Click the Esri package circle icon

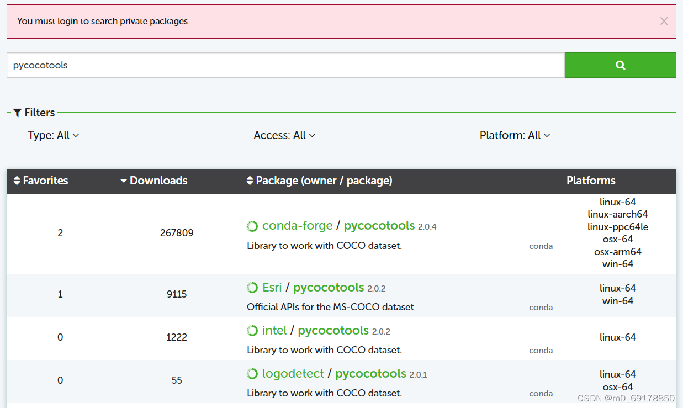click(x=252, y=287)
